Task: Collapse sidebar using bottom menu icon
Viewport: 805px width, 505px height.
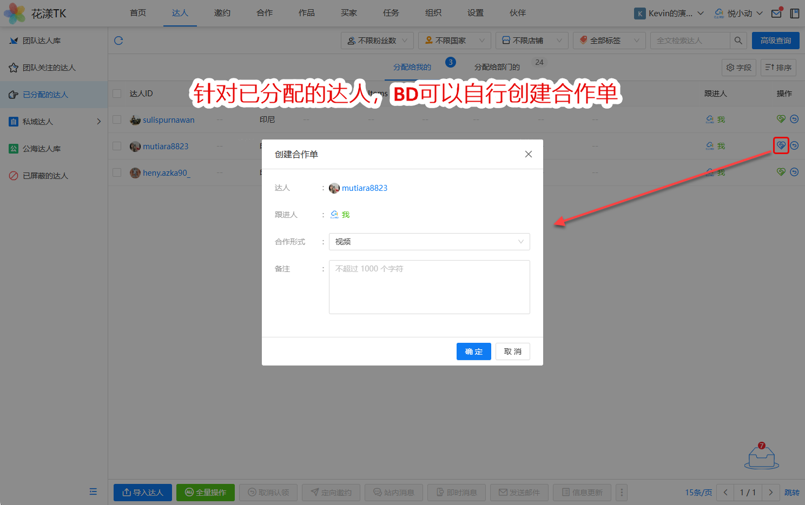Action: [x=93, y=491]
